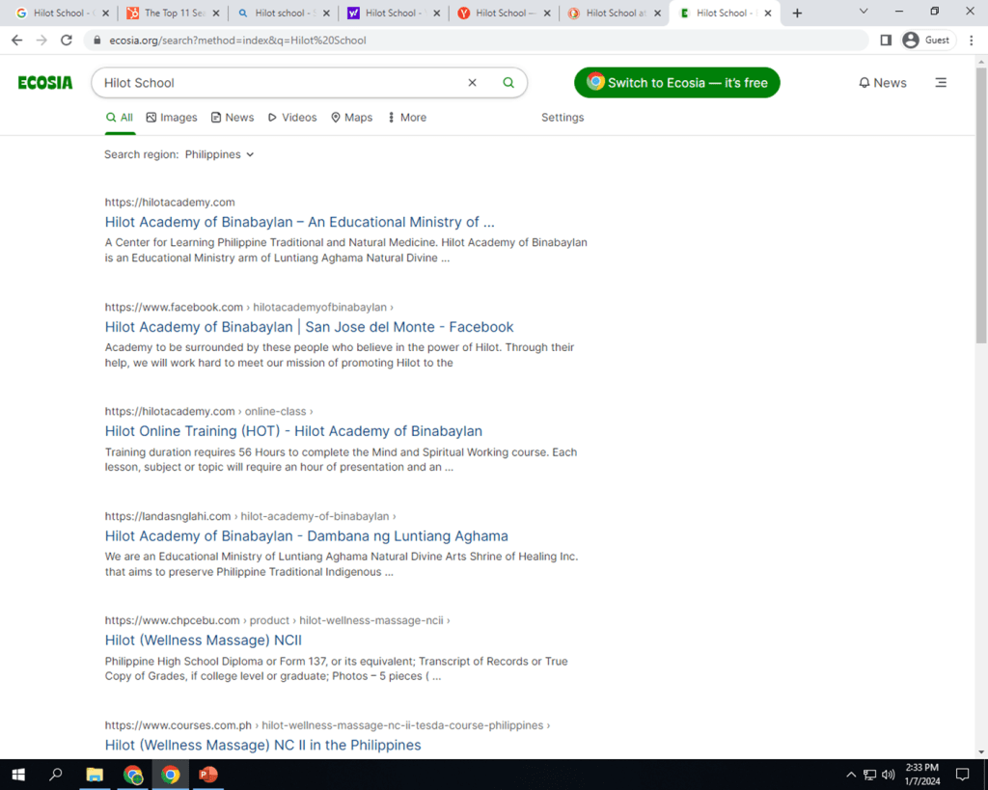The width and height of the screenshot is (988, 790).
Task: Click inside the Hilot School search field
Action: (280, 83)
